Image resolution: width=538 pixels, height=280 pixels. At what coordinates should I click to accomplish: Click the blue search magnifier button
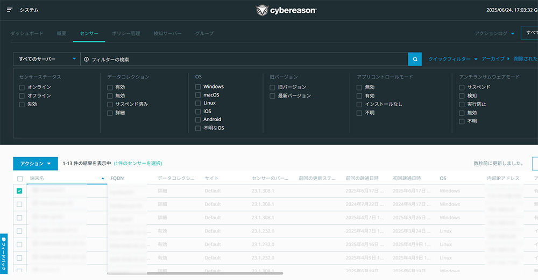click(x=415, y=59)
